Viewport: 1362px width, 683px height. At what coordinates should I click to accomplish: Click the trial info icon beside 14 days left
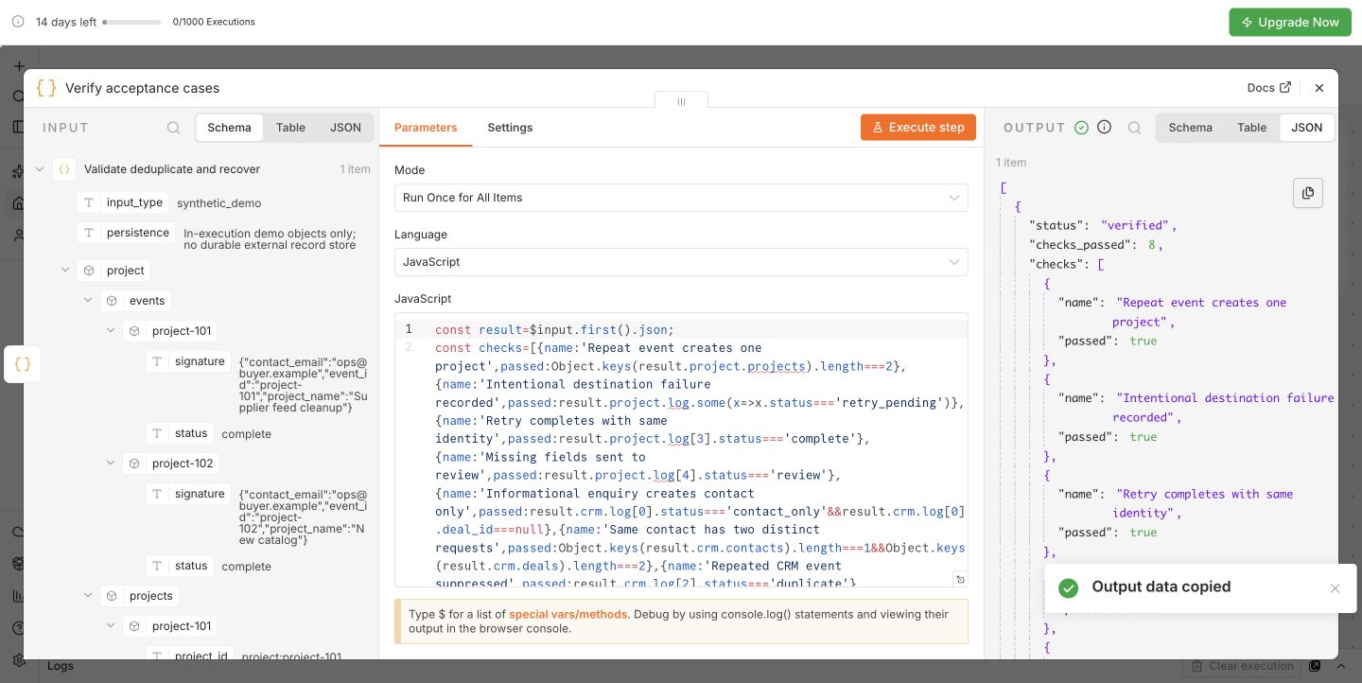tap(17, 22)
